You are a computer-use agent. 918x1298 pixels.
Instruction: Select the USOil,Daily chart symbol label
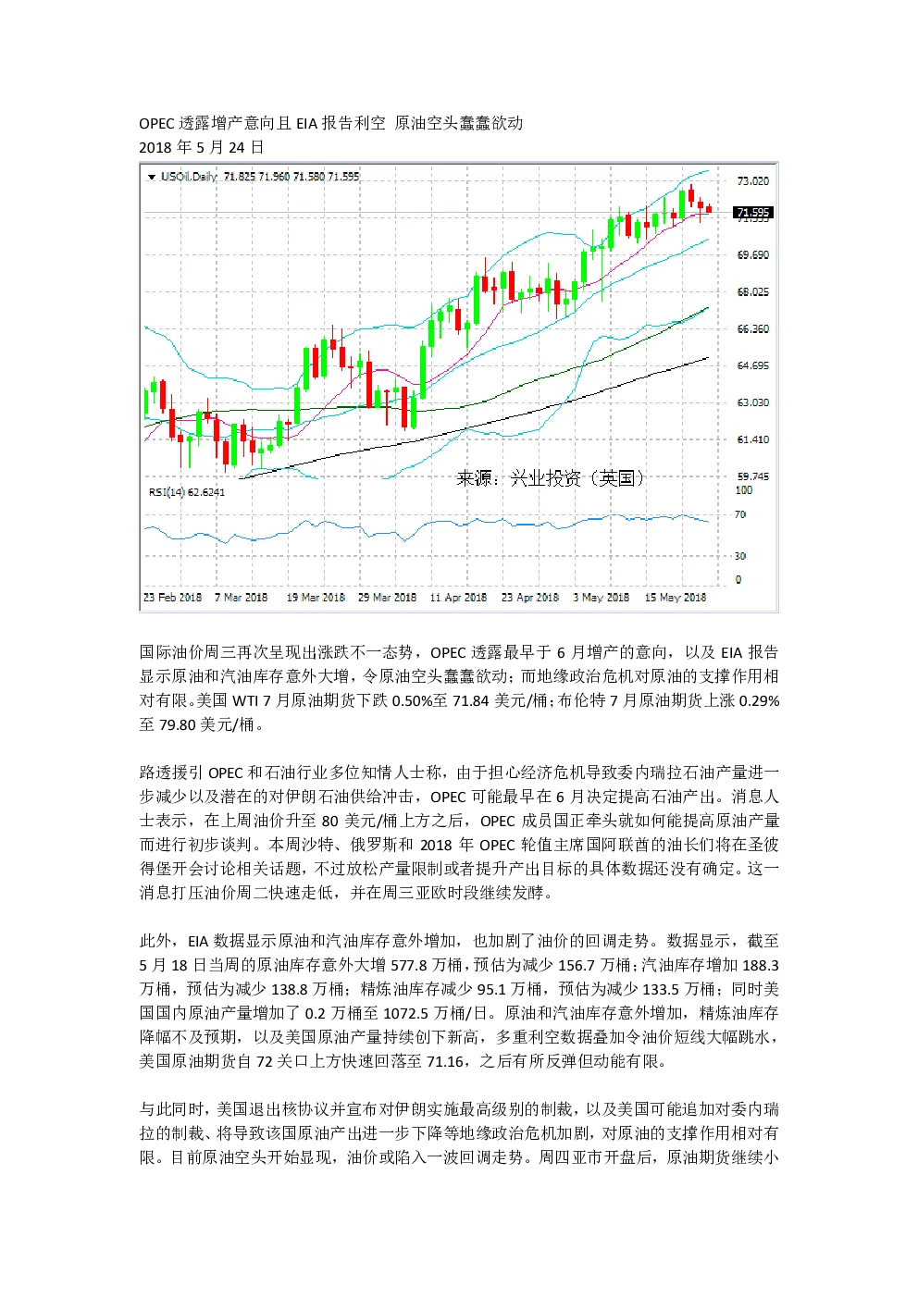coord(189,177)
